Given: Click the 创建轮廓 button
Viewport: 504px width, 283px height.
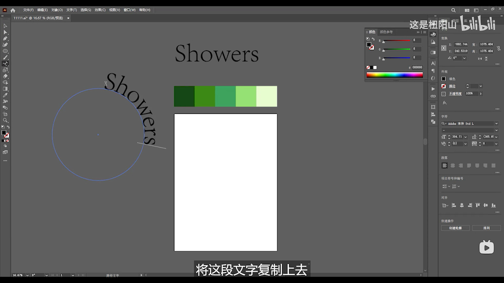Looking at the screenshot, I should [x=456, y=228].
